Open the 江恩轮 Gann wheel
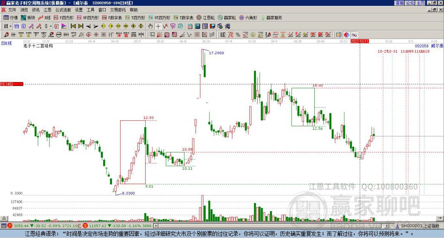This screenshot has height=238, width=444. tap(206, 17)
